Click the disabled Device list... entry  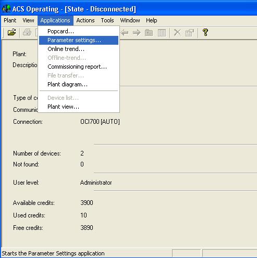point(79,98)
